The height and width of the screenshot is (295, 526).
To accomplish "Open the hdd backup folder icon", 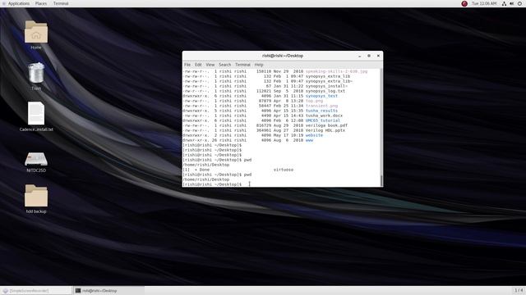I will 36,196.
